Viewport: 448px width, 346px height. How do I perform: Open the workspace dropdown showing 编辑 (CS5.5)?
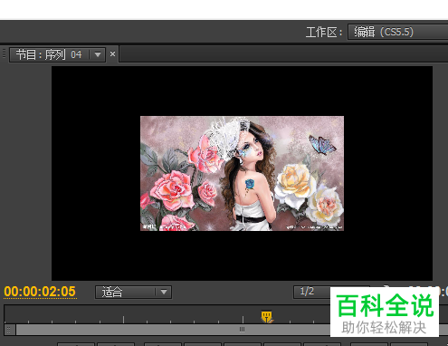click(397, 32)
